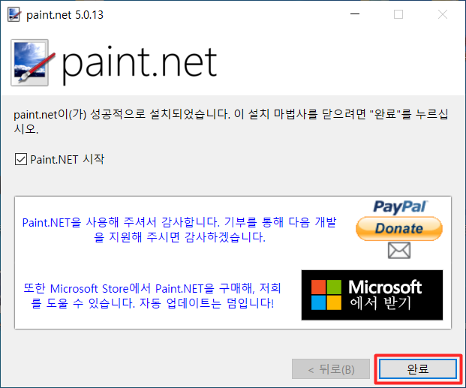Click the envelope mail icon below Donate
This screenshot has height=388, width=466.
pos(399,250)
